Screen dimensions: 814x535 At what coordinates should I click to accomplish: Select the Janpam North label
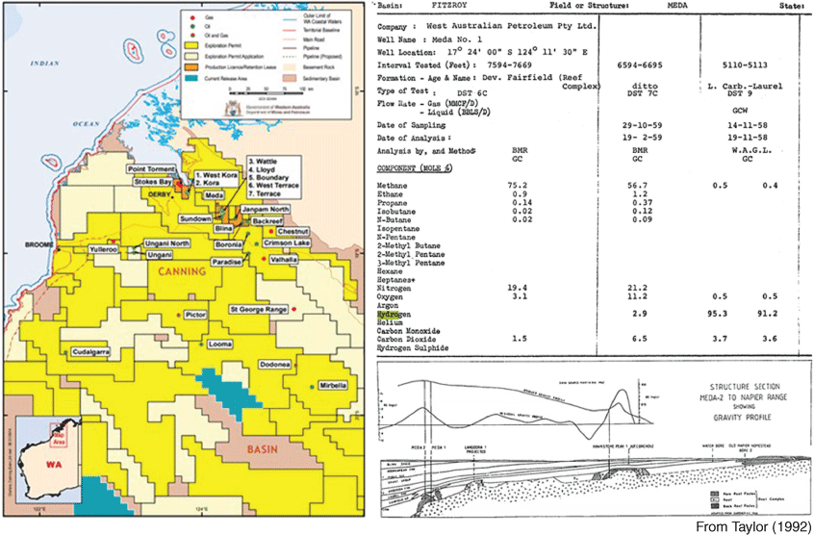point(267,209)
